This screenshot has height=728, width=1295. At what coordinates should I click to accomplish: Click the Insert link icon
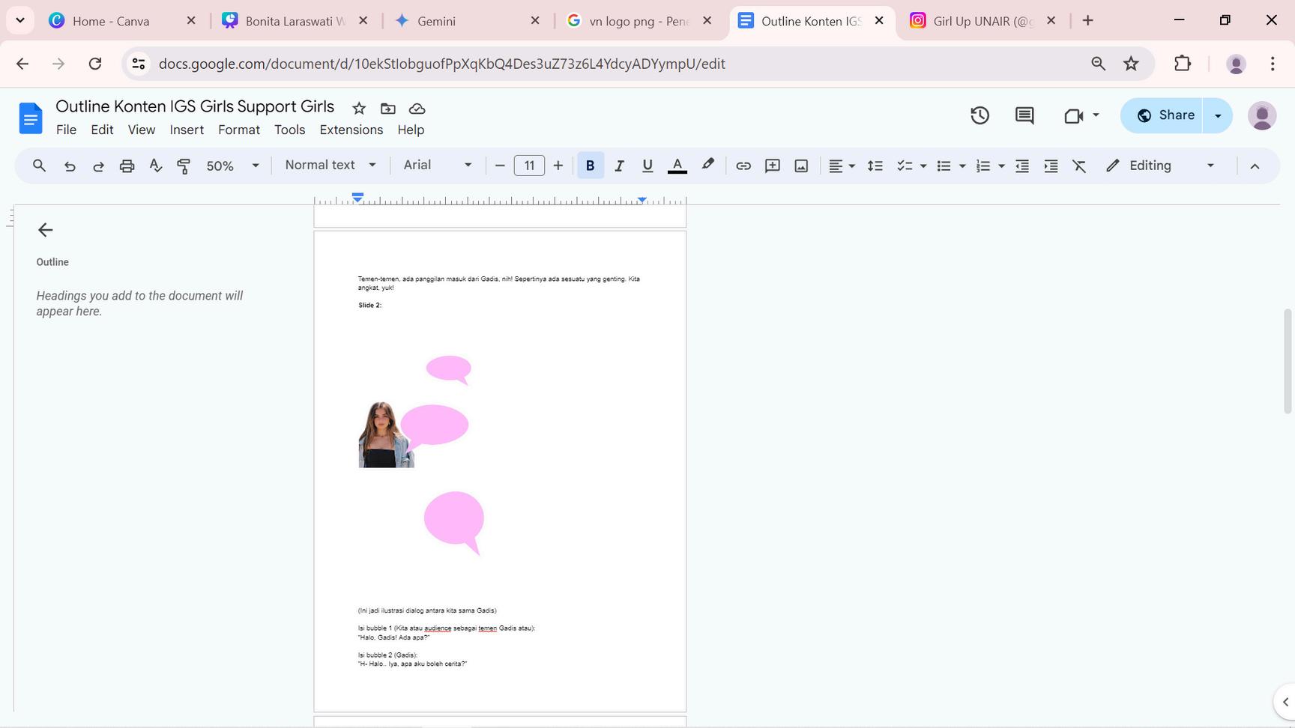(743, 166)
